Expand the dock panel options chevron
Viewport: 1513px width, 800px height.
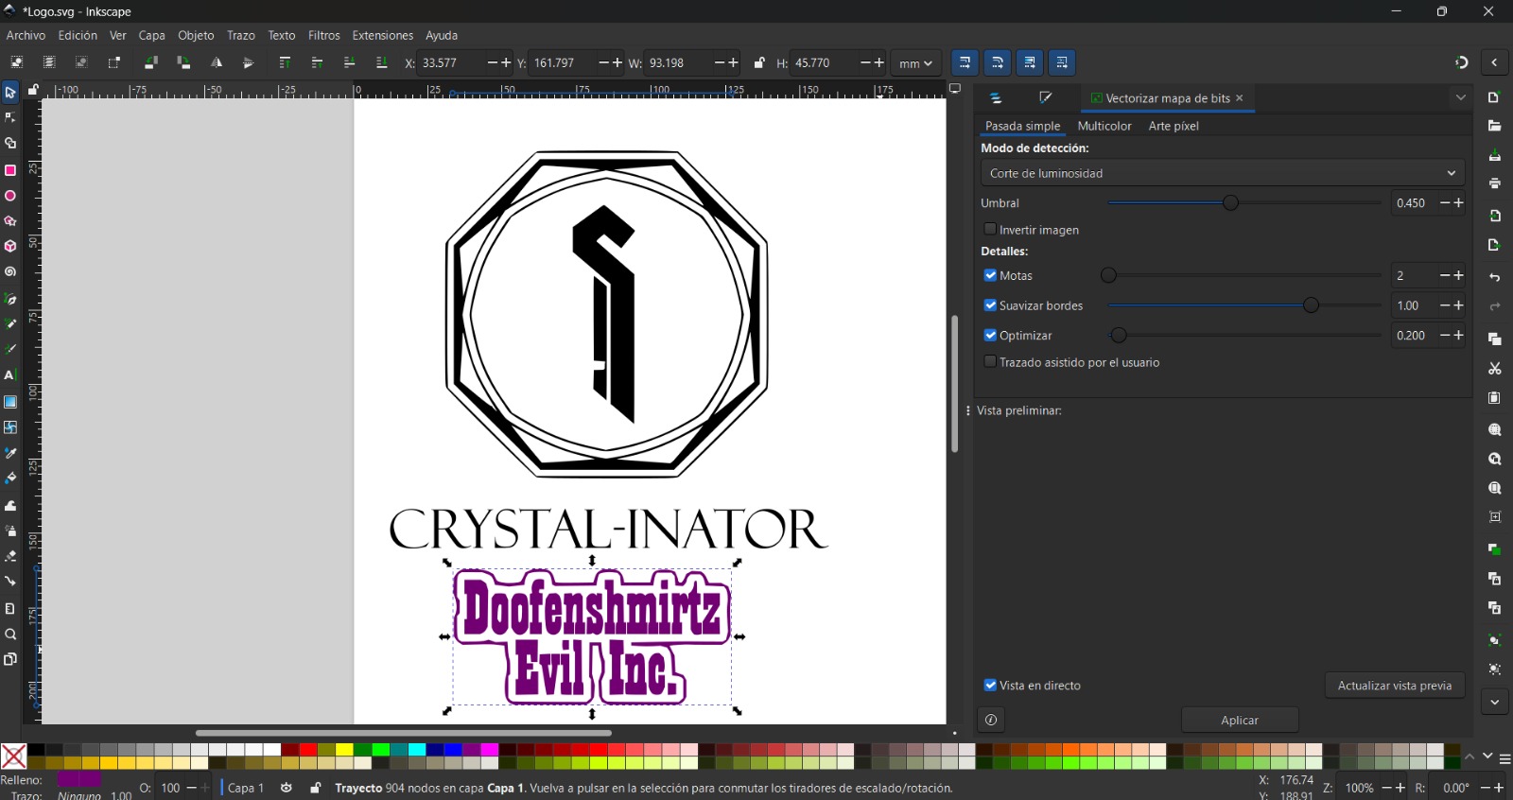pyautogui.click(x=1461, y=97)
